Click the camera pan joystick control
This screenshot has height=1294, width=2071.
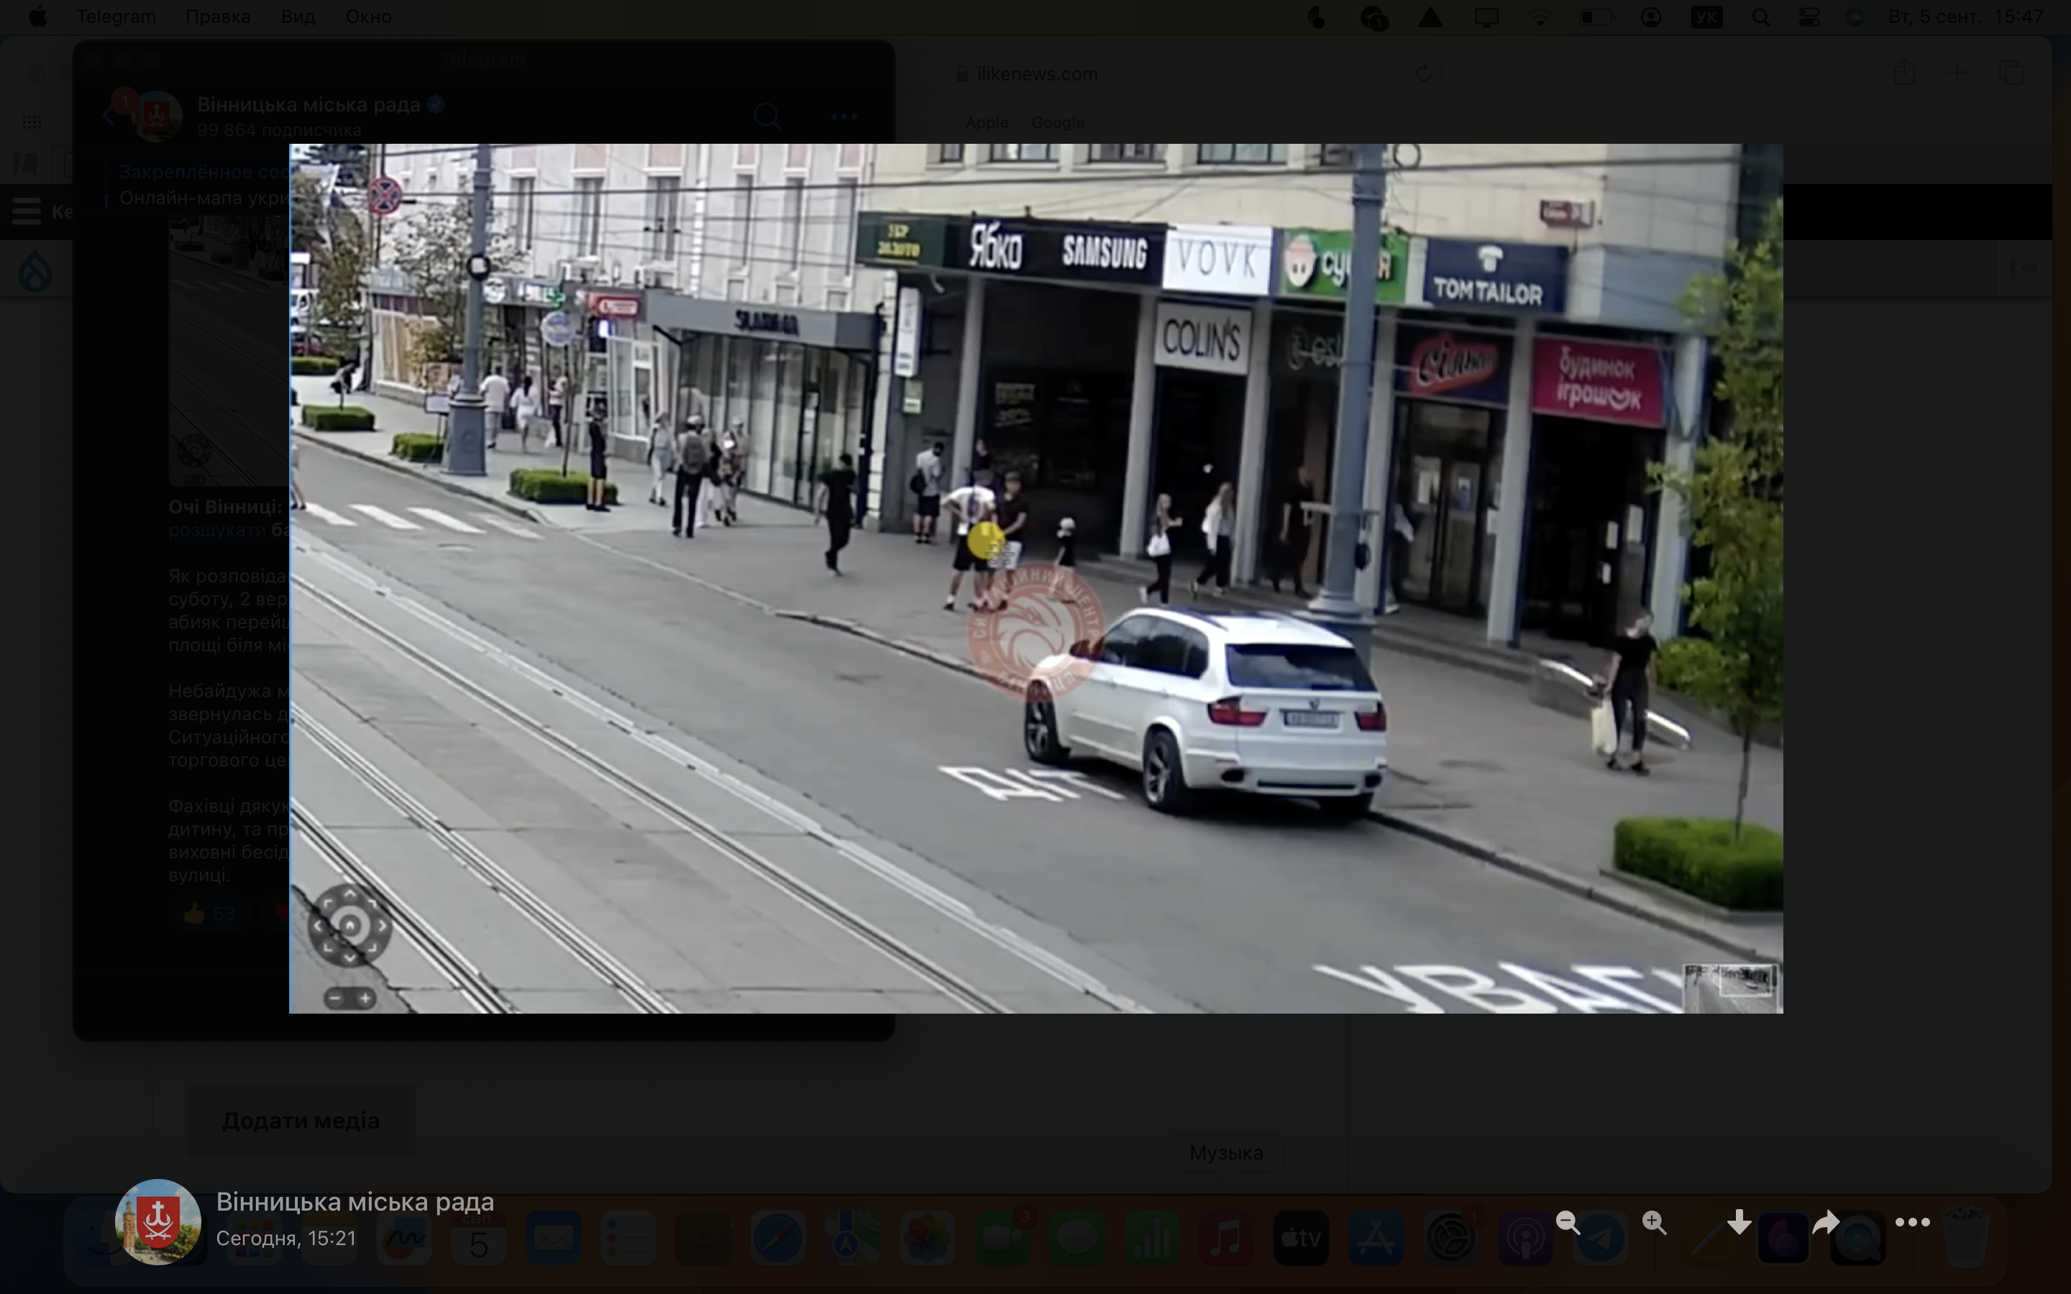click(x=349, y=925)
